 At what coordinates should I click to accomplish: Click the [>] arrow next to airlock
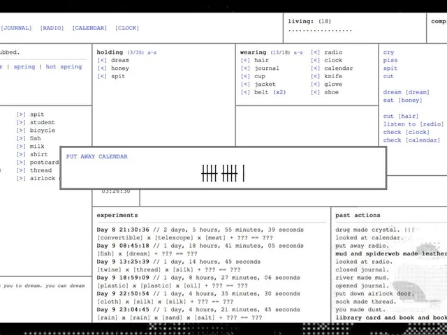click(x=21, y=179)
